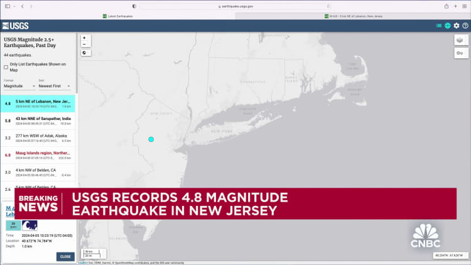Open the Leaflet attribution link

(x=82, y=263)
